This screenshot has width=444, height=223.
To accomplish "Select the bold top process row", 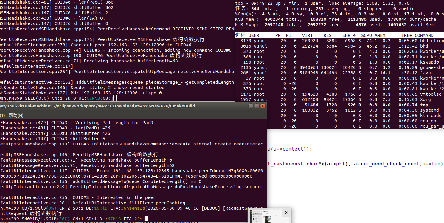I will pyautogui.click(x=355, y=105).
